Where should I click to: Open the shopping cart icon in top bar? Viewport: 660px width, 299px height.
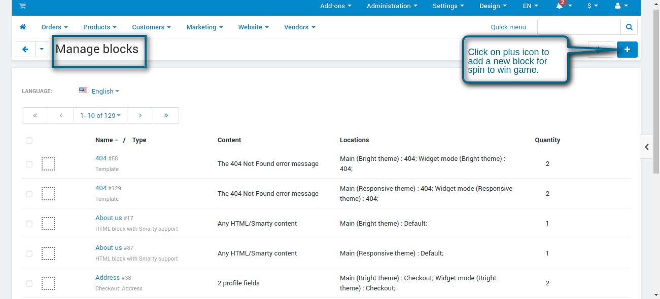click(21, 7)
